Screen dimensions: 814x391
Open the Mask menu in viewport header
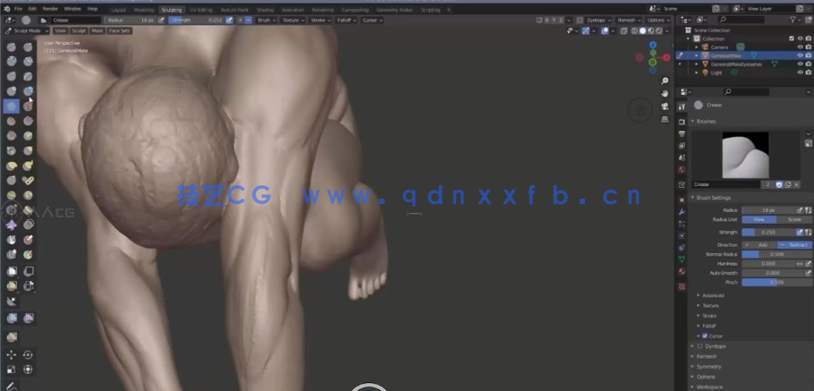click(98, 30)
